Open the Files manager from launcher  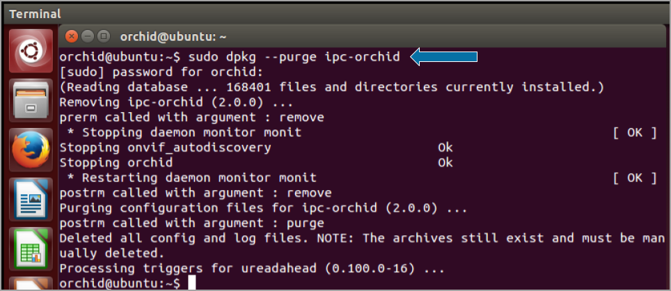29,100
